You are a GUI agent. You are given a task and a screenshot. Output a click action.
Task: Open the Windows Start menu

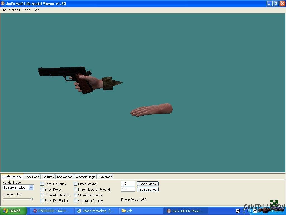[x=13, y=211]
